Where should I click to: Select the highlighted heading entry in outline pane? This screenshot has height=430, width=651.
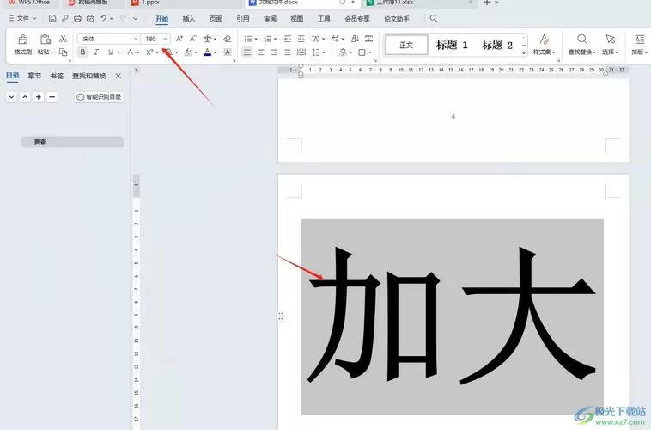click(x=72, y=142)
